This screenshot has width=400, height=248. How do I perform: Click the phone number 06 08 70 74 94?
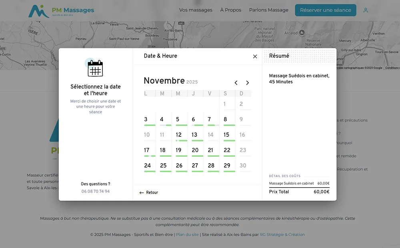click(96, 191)
